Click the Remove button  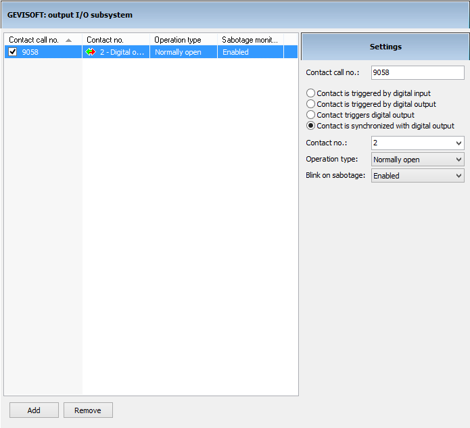(88, 410)
